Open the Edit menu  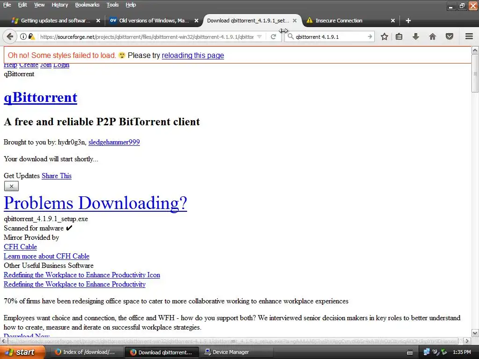22,5
